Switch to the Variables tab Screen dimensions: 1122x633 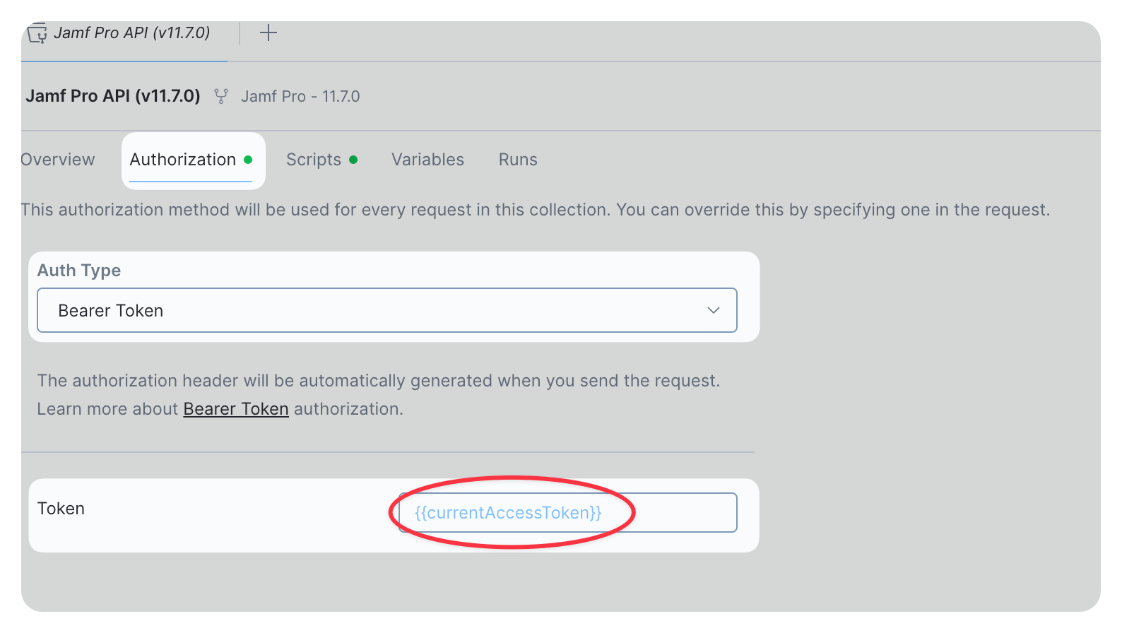click(x=427, y=160)
